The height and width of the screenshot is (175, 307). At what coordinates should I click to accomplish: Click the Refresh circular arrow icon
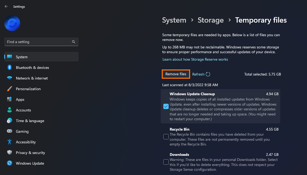click(x=208, y=74)
